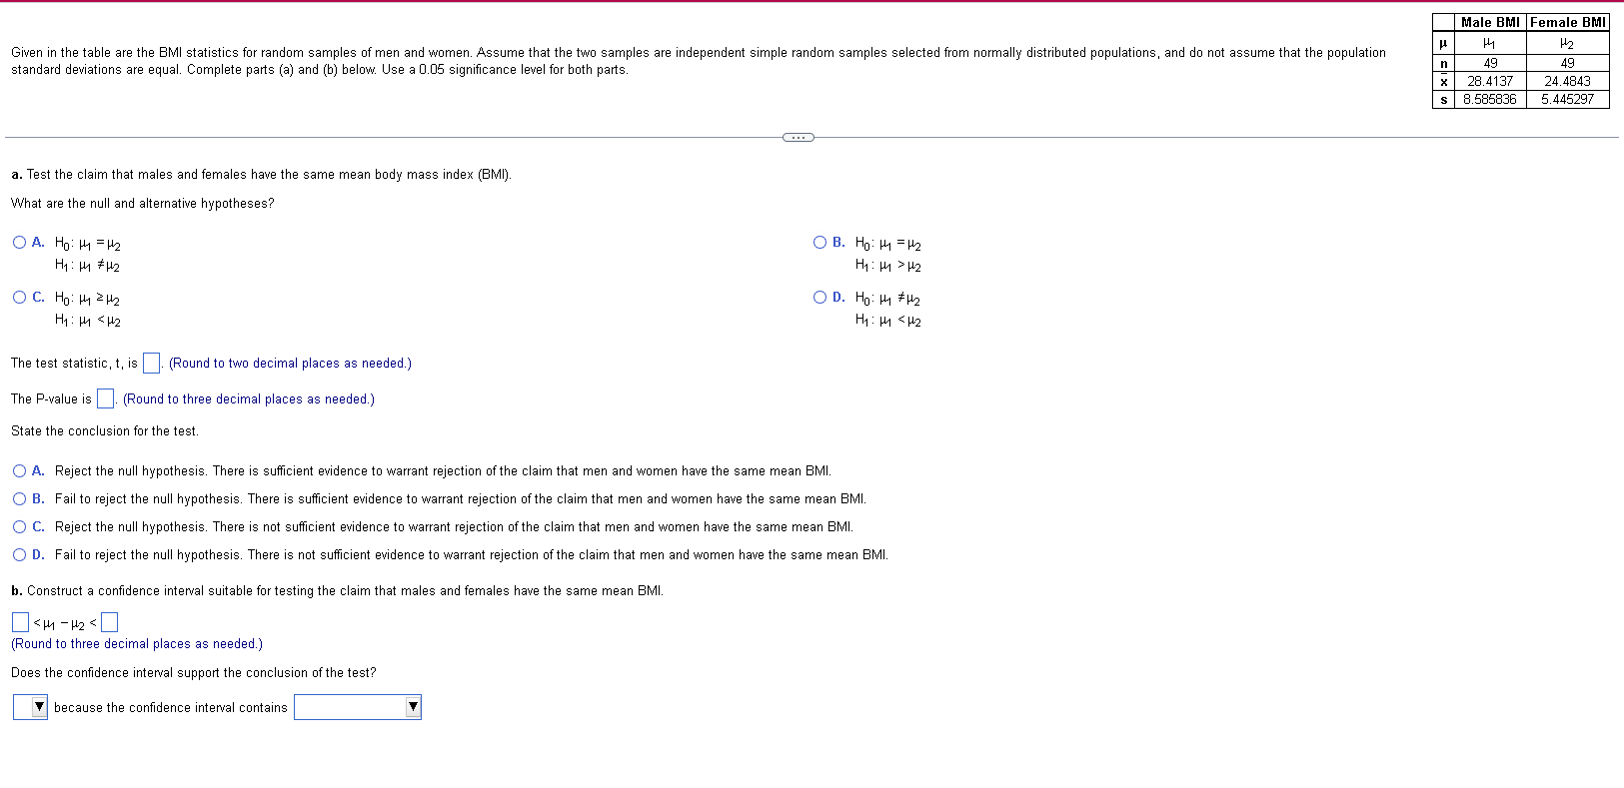This screenshot has height=788, width=1624.
Task: Choose conclusion D, fail to reject with insufficient evidence
Action: (x=18, y=554)
